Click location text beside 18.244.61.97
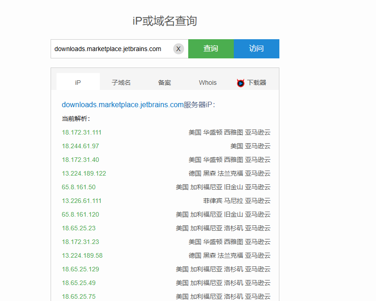Viewport: 376px width, 301px height. click(x=250, y=146)
